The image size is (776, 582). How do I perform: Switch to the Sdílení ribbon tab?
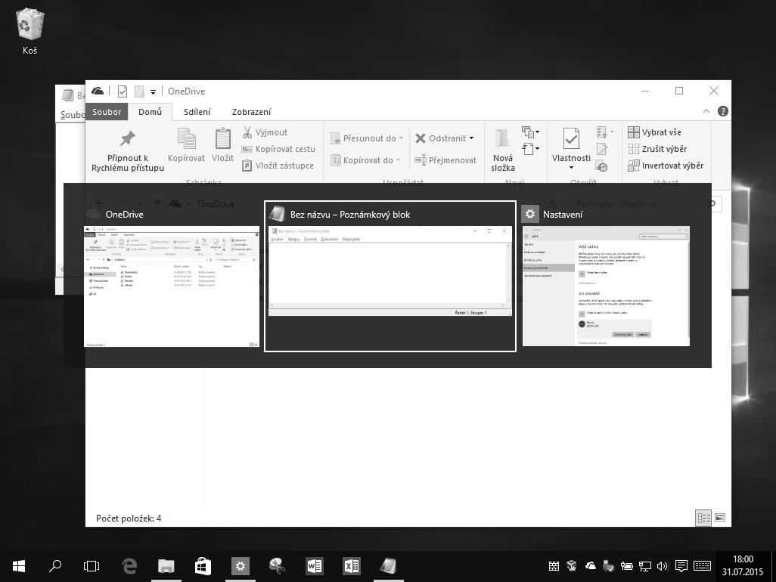click(197, 112)
